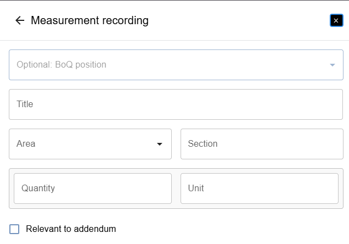Click the 'Quantity' placeholder text
The height and width of the screenshot is (244, 349).
(x=38, y=188)
